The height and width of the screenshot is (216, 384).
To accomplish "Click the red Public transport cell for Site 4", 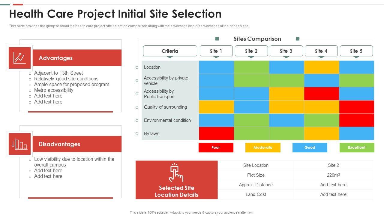I will (322, 94).
